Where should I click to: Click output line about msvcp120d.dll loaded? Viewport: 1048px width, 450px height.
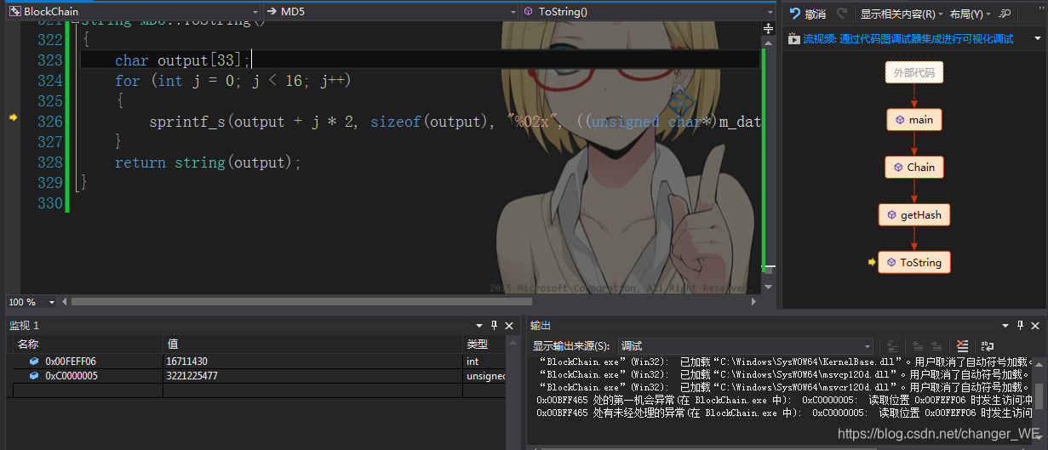786,374
